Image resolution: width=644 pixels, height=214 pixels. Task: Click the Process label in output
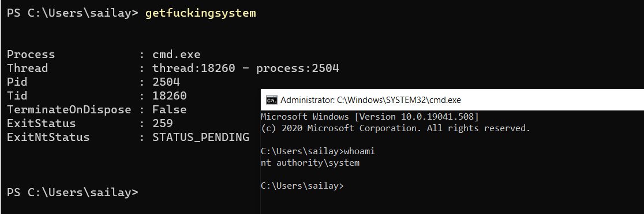(31, 55)
